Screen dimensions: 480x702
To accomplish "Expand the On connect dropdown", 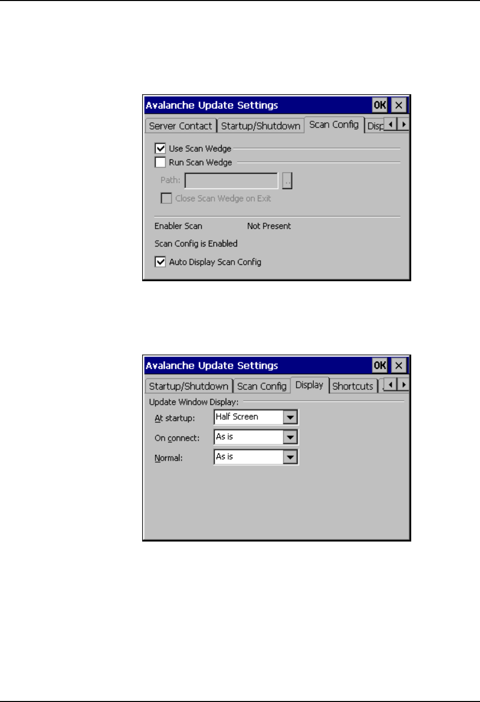I will pos(290,437).
